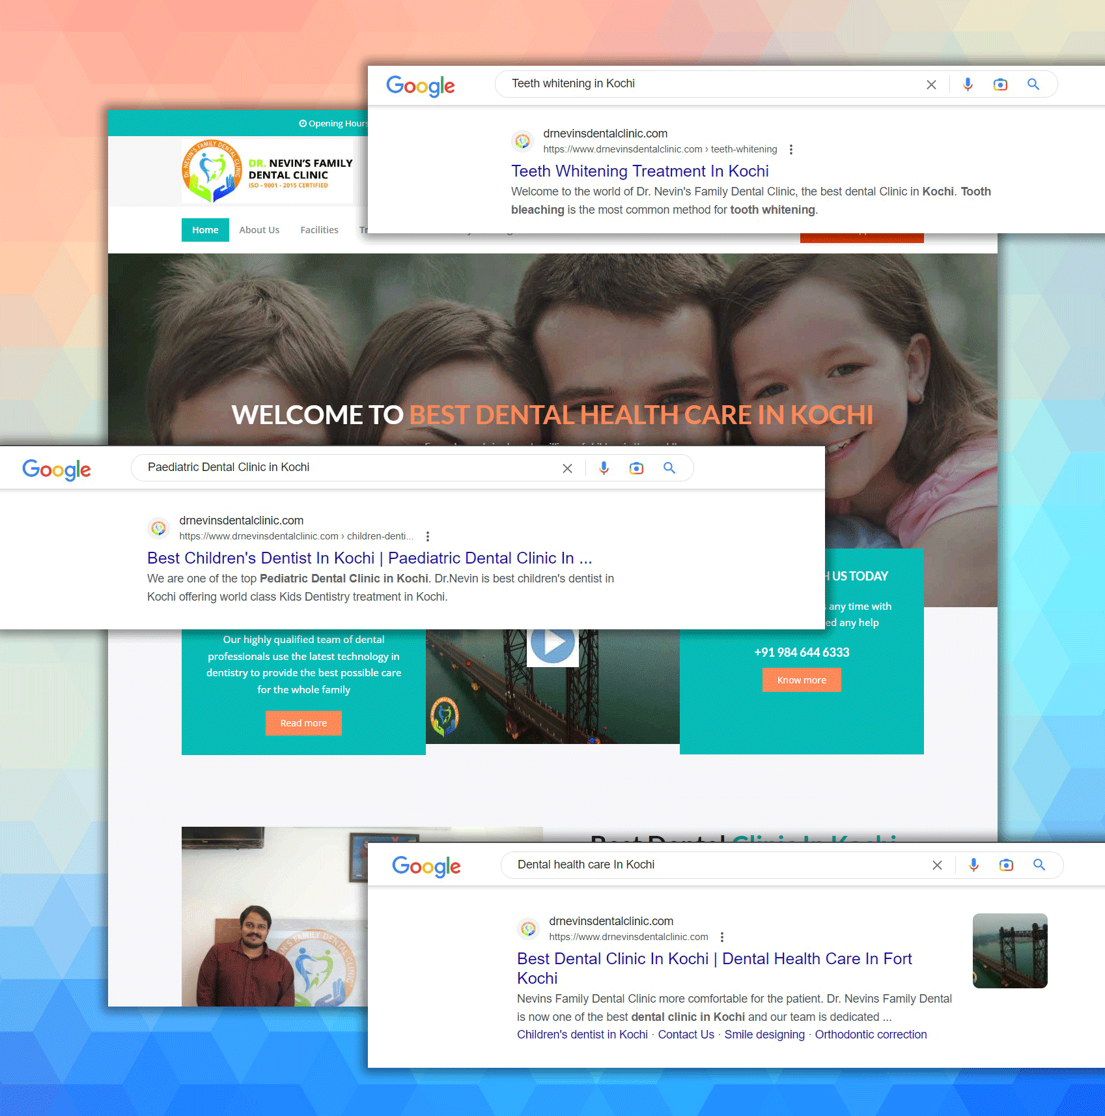This screenshot has height=1116, width=1105.
Task: Open three-dot menu beside children-denti URL
Action: [428, 536]
